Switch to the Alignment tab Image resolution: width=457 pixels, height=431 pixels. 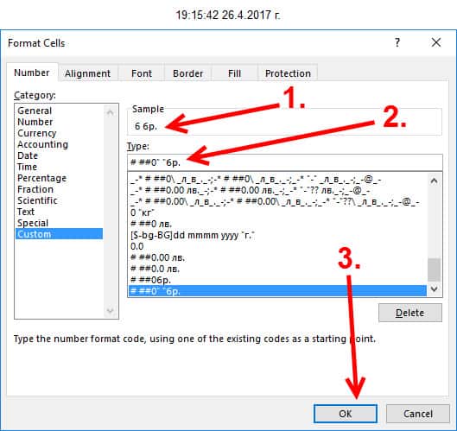[88, 73]
